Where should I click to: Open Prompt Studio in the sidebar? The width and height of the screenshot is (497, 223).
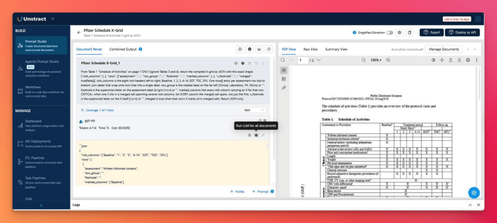pos(41,45)
